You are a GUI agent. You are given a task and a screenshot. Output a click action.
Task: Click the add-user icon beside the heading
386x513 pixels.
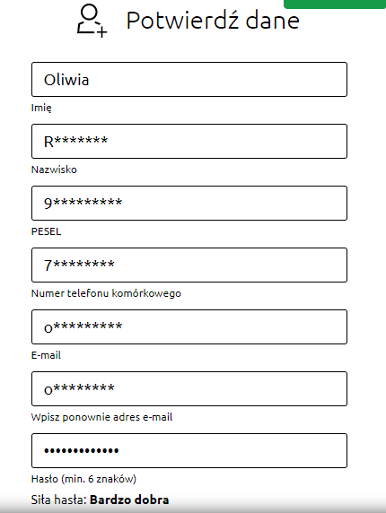tap(92, 21)
